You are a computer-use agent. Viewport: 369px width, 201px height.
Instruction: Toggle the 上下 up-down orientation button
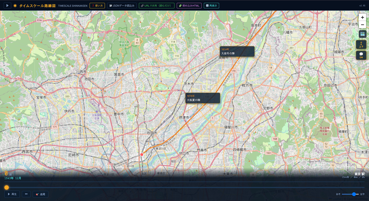tap(361, 45)
